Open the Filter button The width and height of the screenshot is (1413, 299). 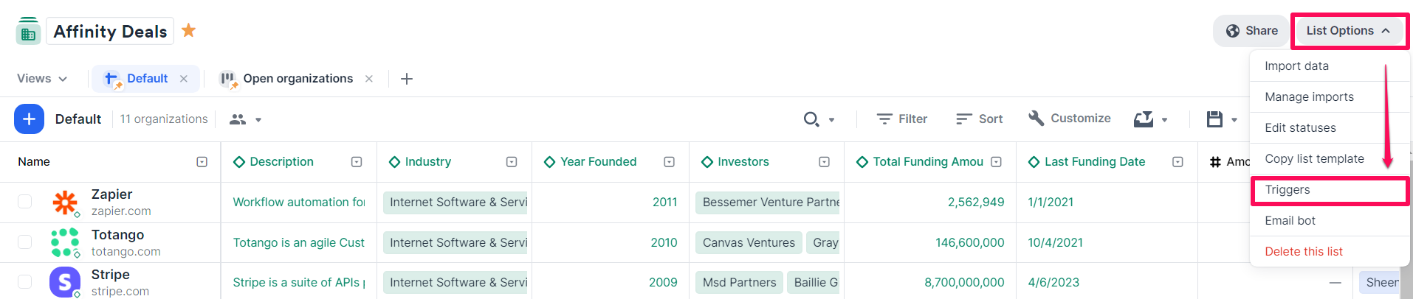tap(901, 119)
